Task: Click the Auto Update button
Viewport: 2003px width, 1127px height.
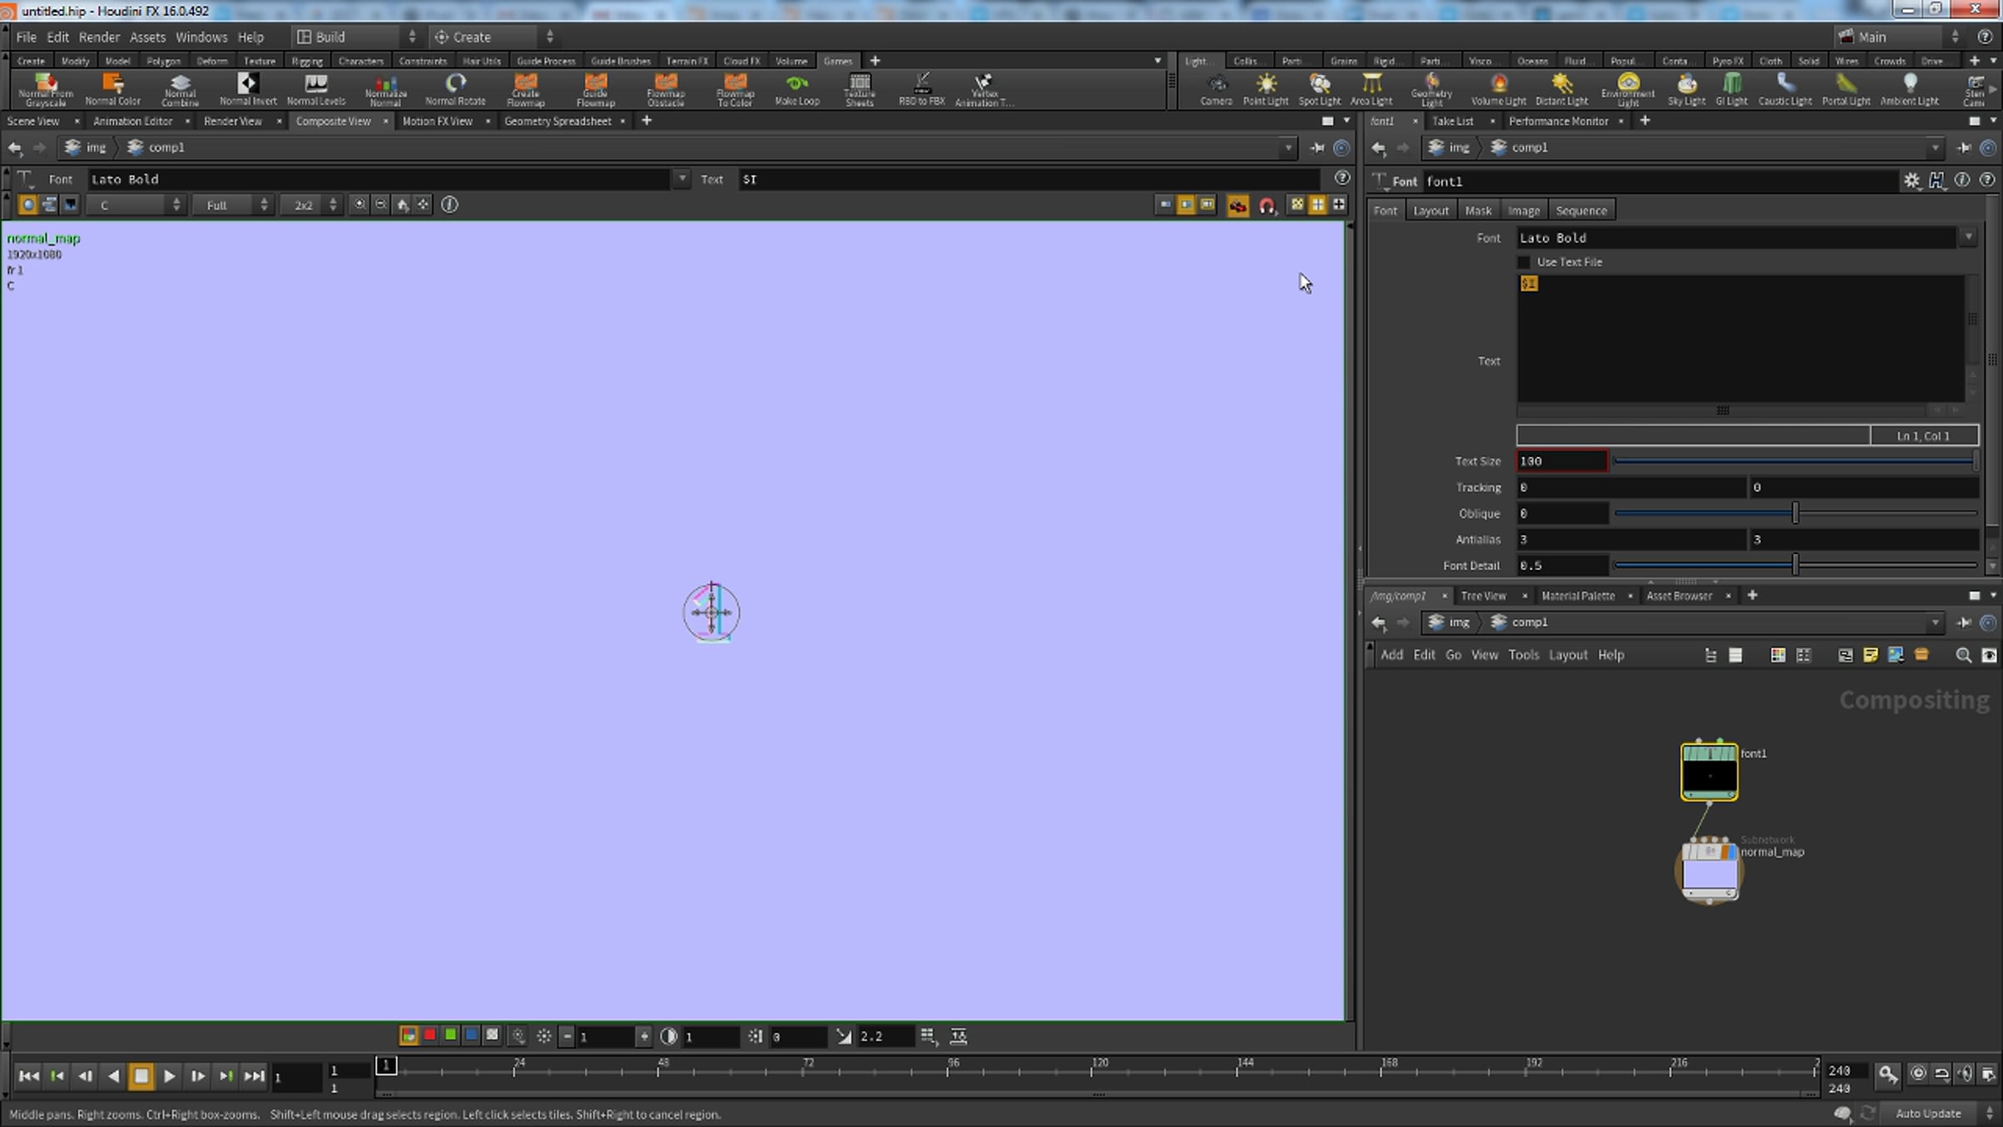Action: pos(1928,1113)
